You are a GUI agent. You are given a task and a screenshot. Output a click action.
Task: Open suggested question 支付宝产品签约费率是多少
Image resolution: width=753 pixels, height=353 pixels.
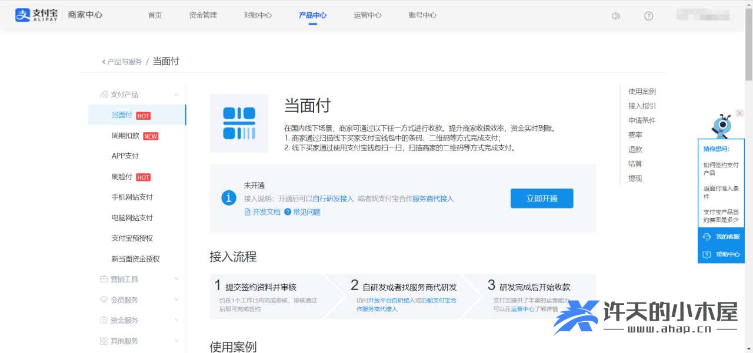coord(721,216)
